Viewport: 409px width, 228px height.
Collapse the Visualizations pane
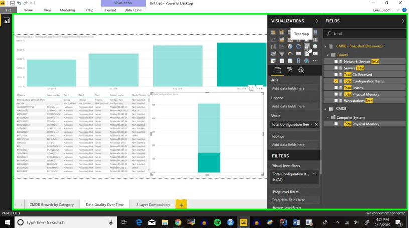point(317,21)
